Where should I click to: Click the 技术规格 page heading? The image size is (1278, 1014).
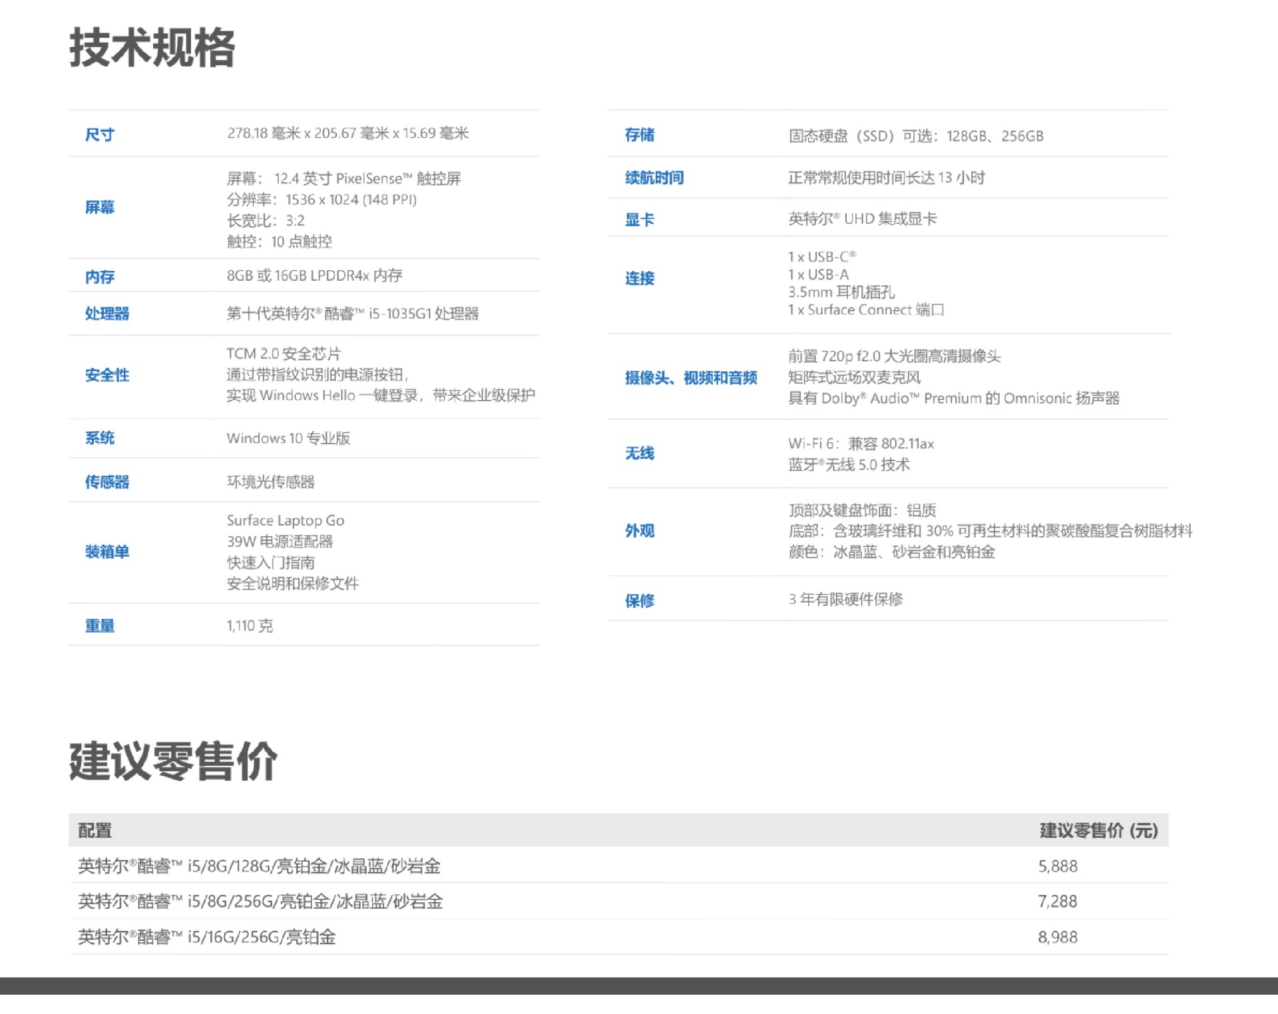[x=152, y=48]
